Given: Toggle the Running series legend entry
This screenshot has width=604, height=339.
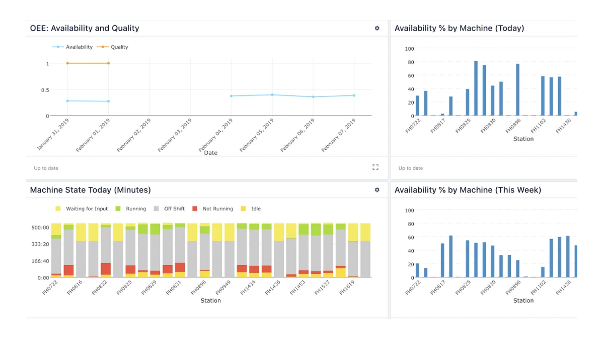Looking at the screenshot, I should pyautogui.click(x=131, y=209).
